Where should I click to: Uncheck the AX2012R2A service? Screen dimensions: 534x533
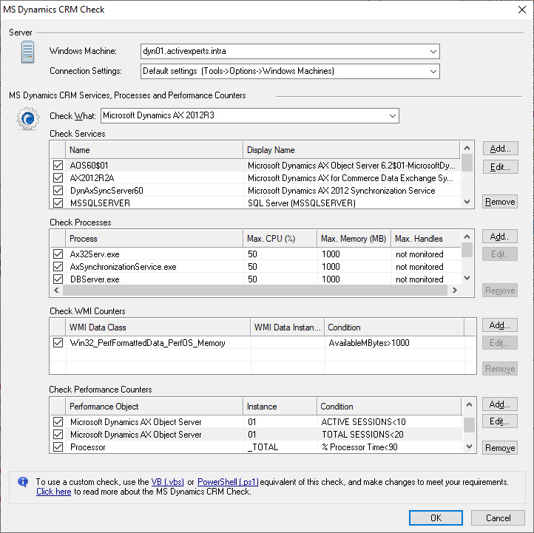(58, 178)
